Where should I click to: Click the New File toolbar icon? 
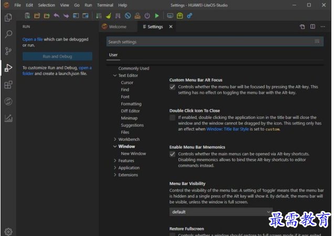coord(27,16)
